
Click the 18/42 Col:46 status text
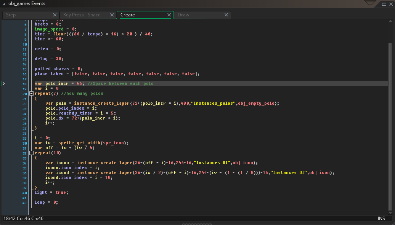[x=23, y=219]
